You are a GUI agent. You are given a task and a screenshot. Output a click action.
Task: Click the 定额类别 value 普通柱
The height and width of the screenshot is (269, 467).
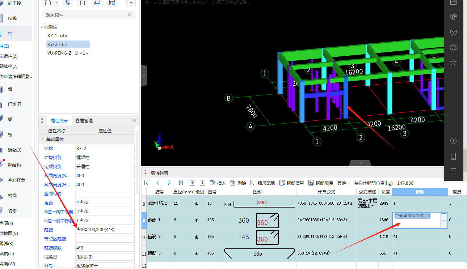tap(105, 167)
